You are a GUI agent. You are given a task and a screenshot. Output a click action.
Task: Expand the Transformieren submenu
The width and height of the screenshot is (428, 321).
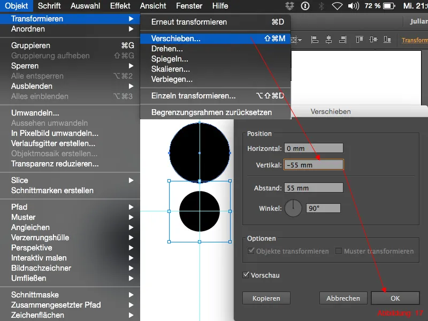click(x=70, y=19)
